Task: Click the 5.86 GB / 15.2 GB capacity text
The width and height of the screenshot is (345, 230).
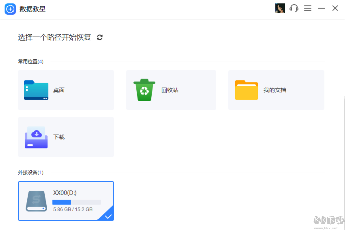Action: (72, 209)
